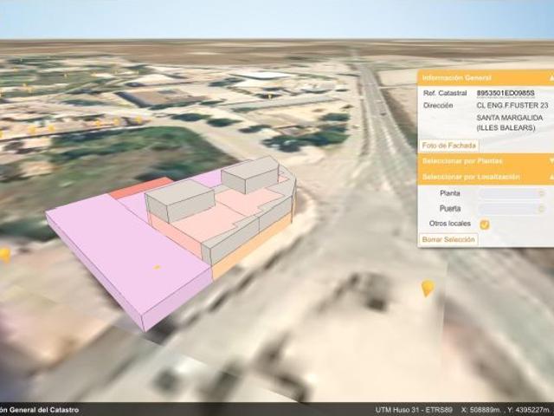
Task: Click the yellow map pin at the left screen edge
Action: pyautogui.click(x=4, y=256)
